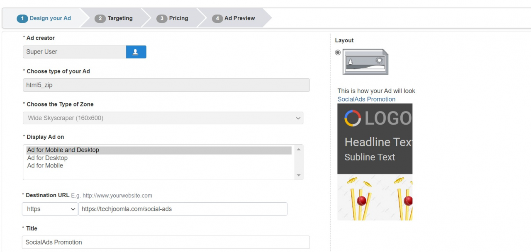Click the Display Ad list scroll down arrow
Screen dimensions: 531x252
(x=299, y=176)
